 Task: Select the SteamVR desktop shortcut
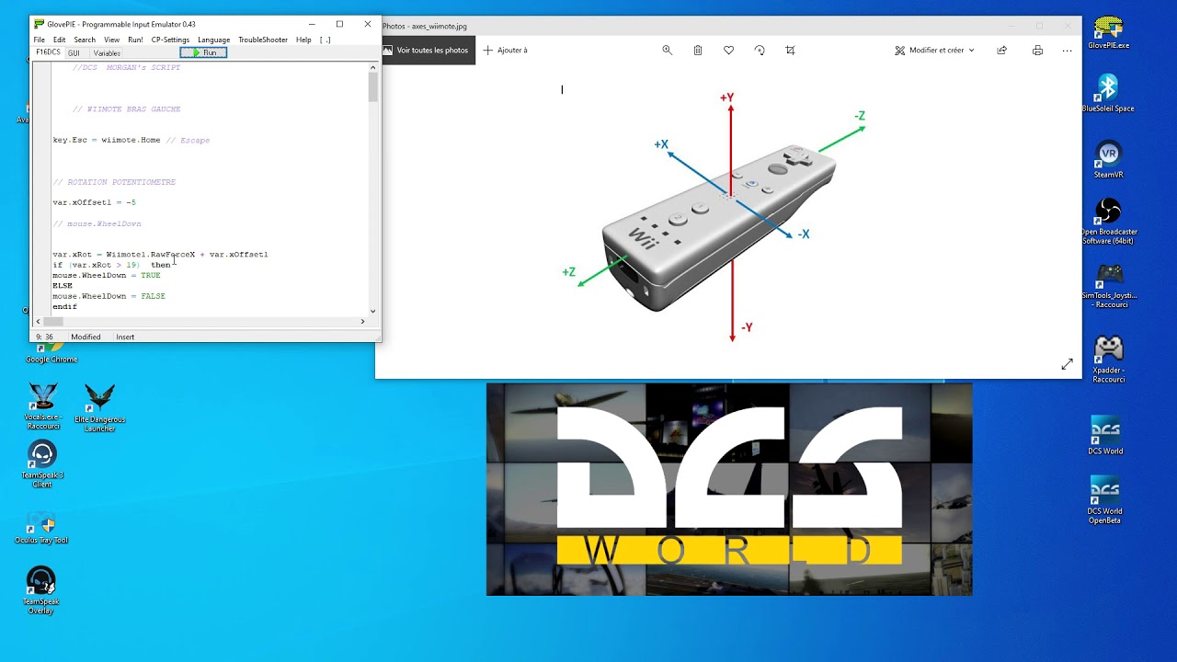click(x=1108, y=159)
